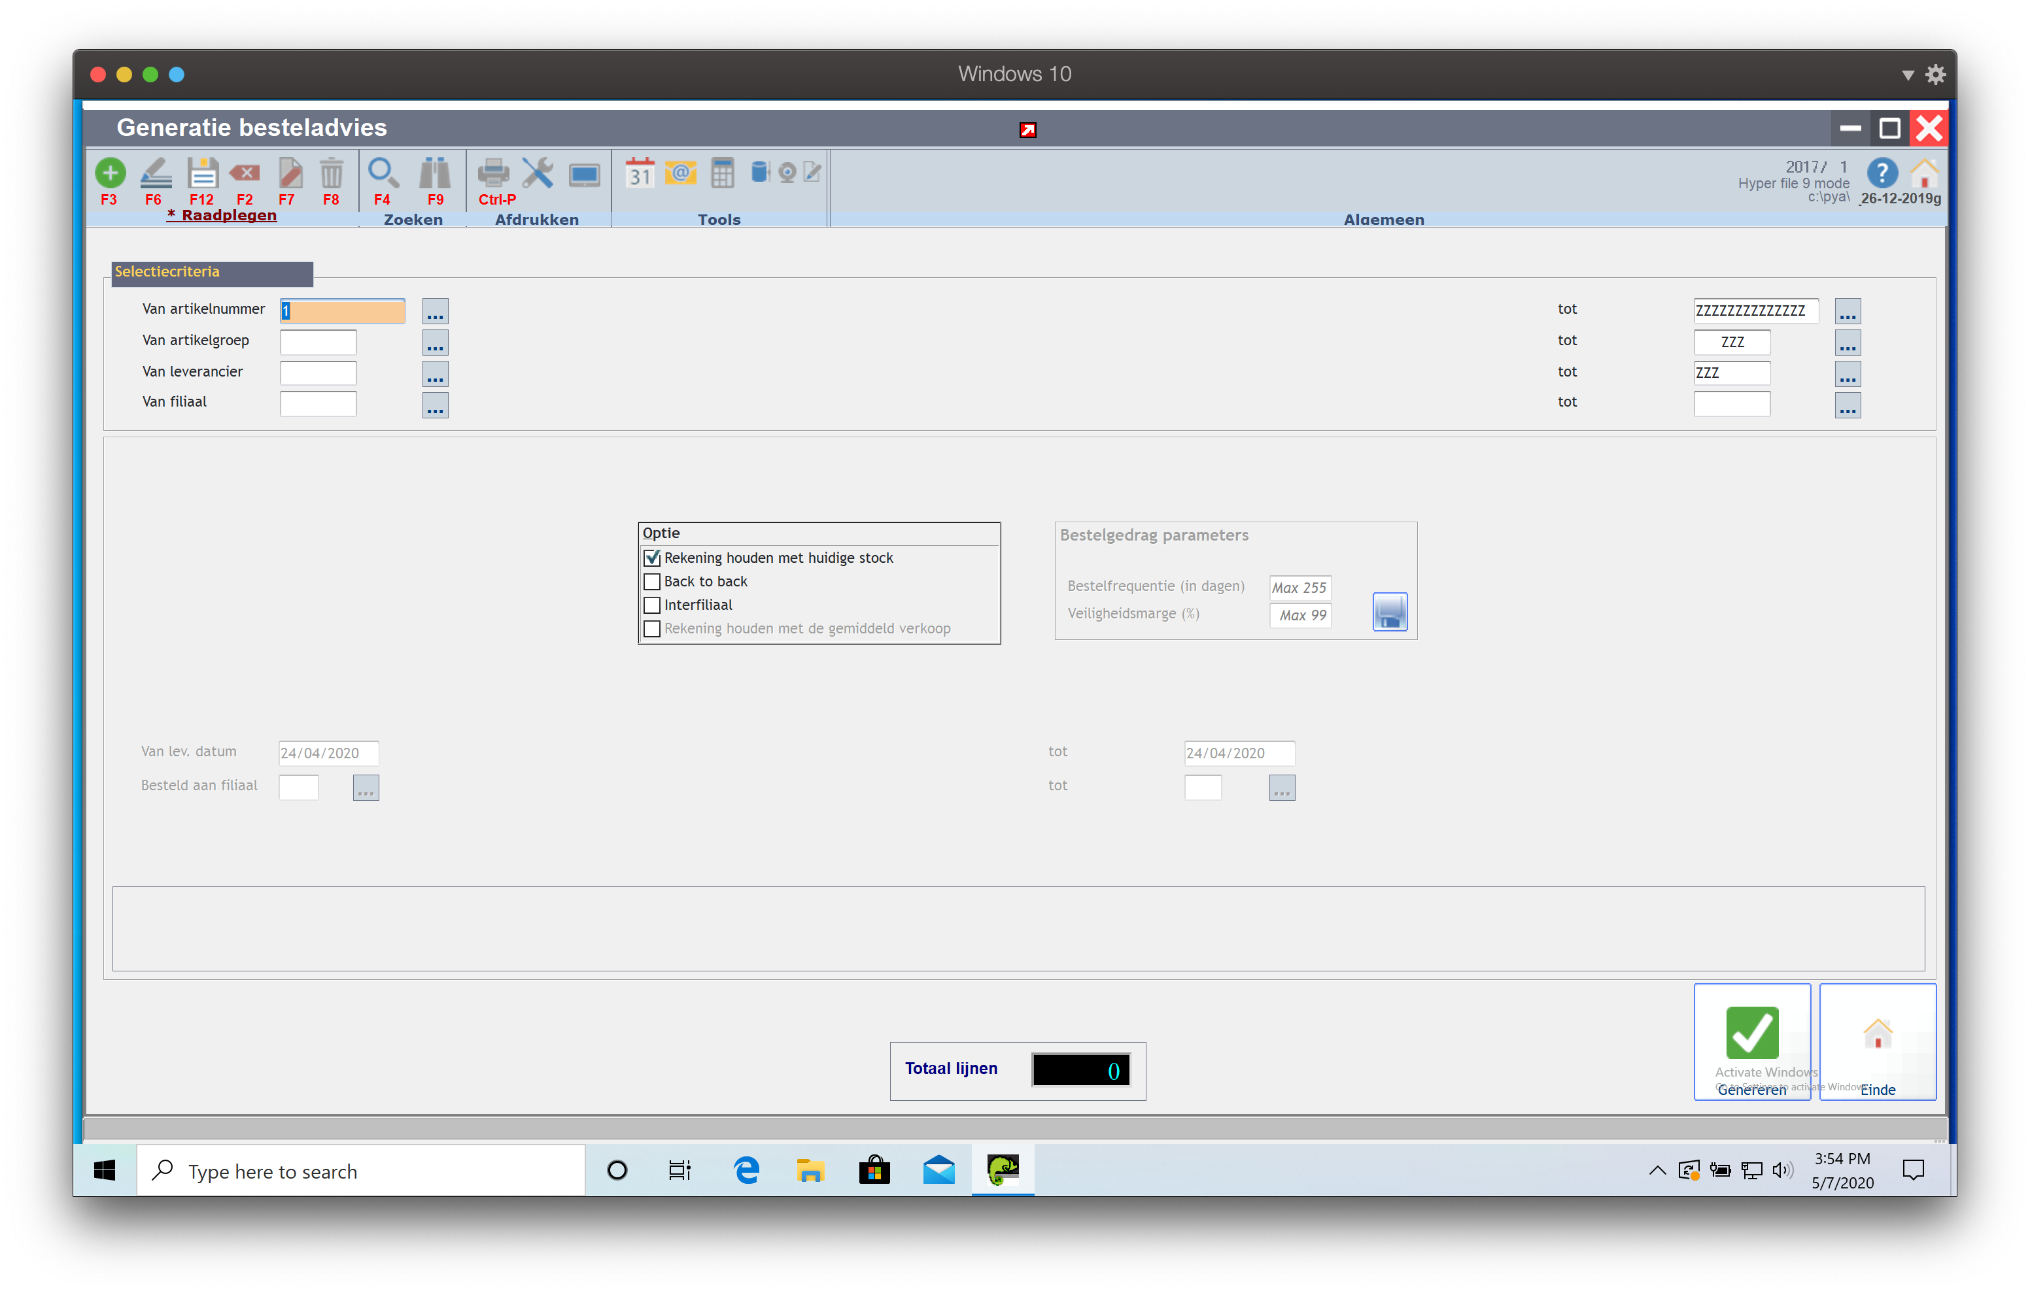
Task: Uncheck Rekening houden met huidige stock
Action: coord(651,558)
